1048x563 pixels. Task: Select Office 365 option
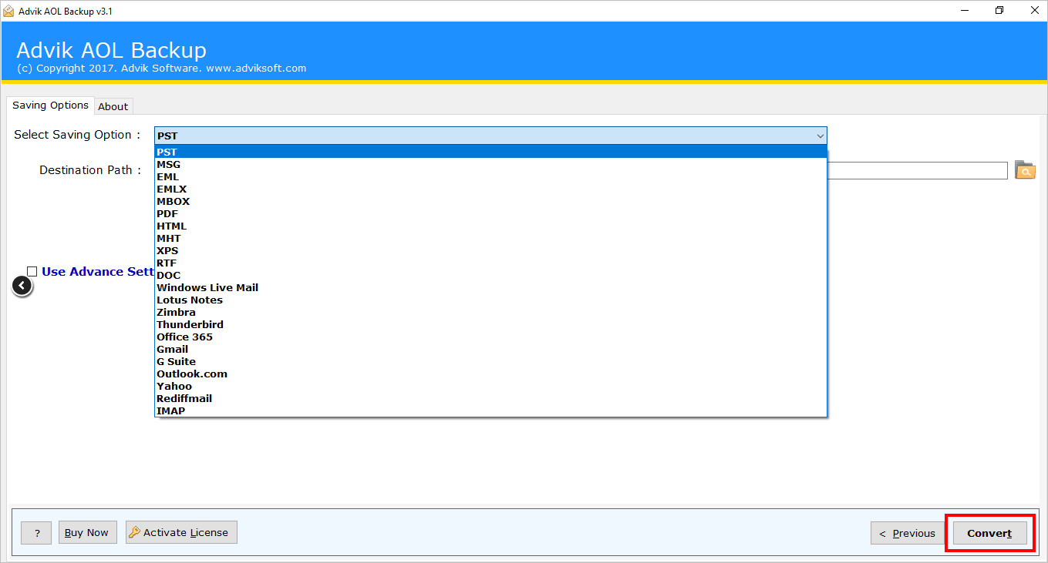[x=490, y=337]
